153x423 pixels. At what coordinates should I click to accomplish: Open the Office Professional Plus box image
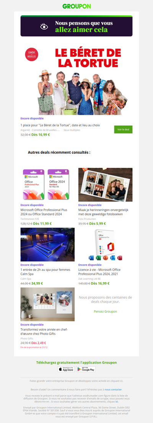(x=106, y=244)
